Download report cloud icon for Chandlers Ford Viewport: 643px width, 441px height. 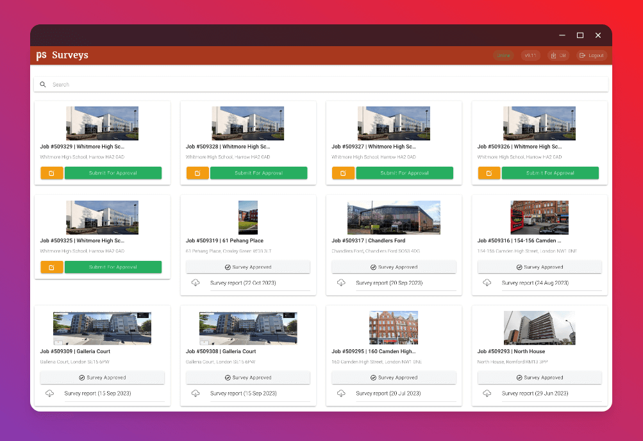341,283
